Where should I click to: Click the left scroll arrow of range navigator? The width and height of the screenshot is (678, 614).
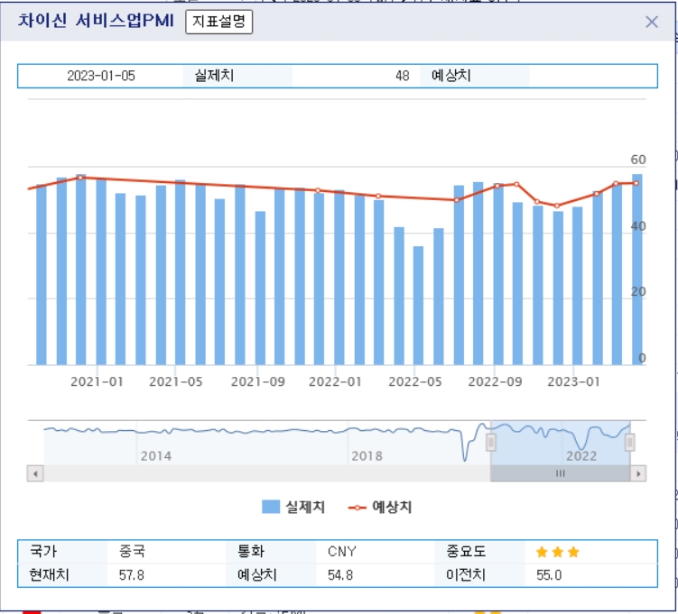click(35, 473)
